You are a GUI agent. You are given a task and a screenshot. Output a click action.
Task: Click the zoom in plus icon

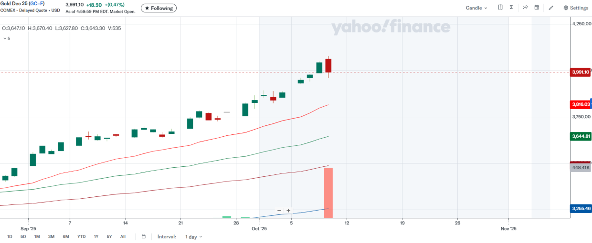288,211
